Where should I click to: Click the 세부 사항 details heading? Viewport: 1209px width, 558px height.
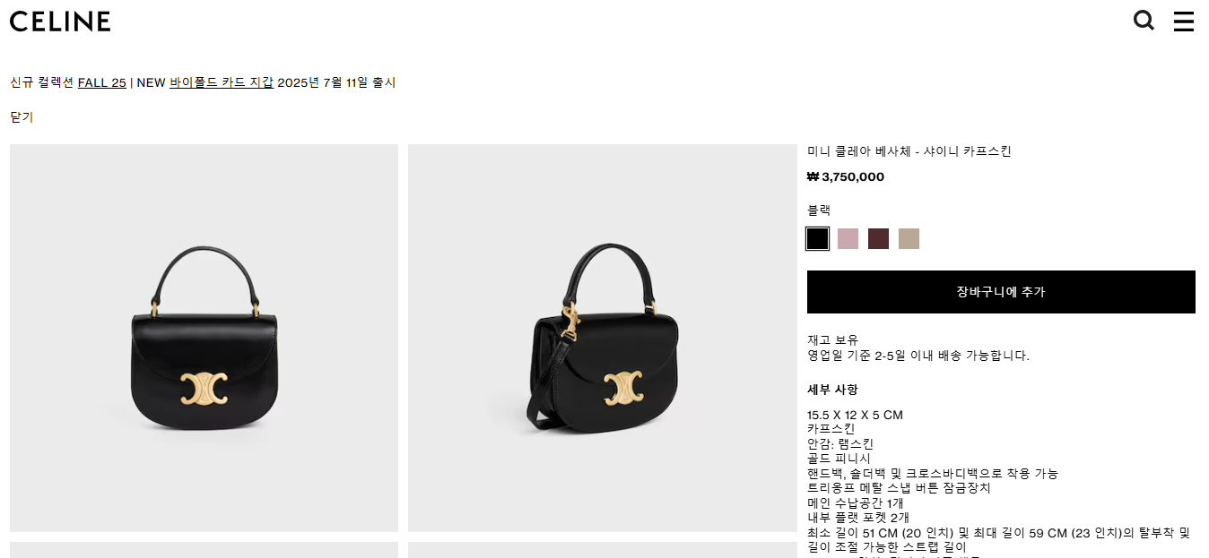pyautogui.click(x=832, y=390)
